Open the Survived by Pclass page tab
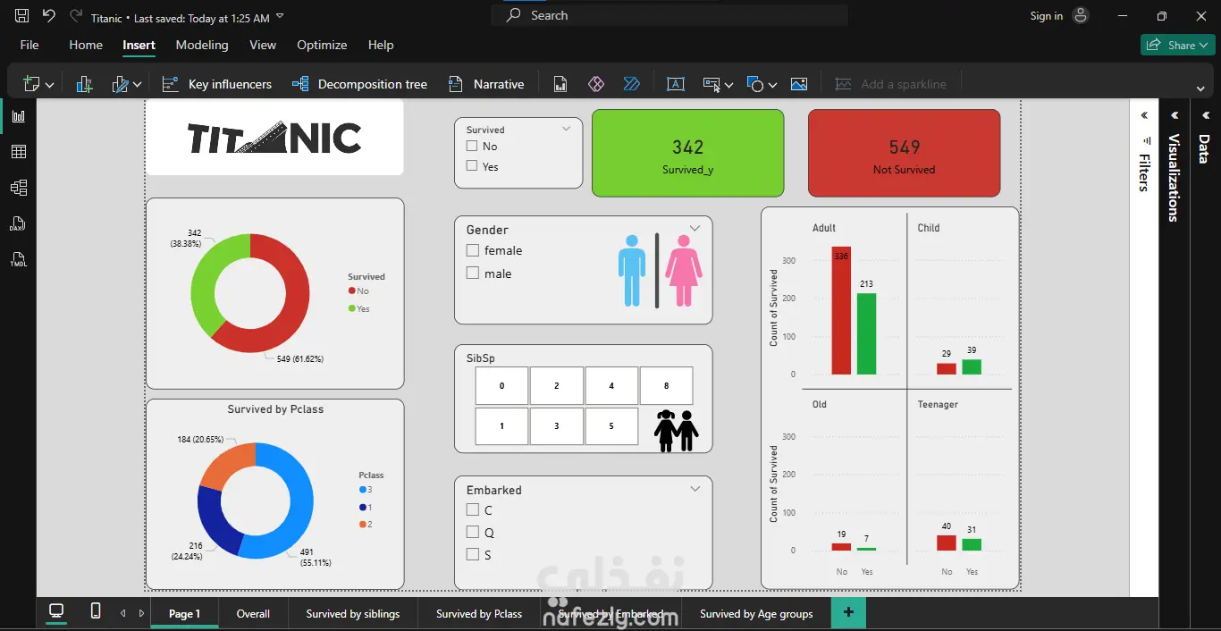1221x631 pixels. (x=479, y=613)
